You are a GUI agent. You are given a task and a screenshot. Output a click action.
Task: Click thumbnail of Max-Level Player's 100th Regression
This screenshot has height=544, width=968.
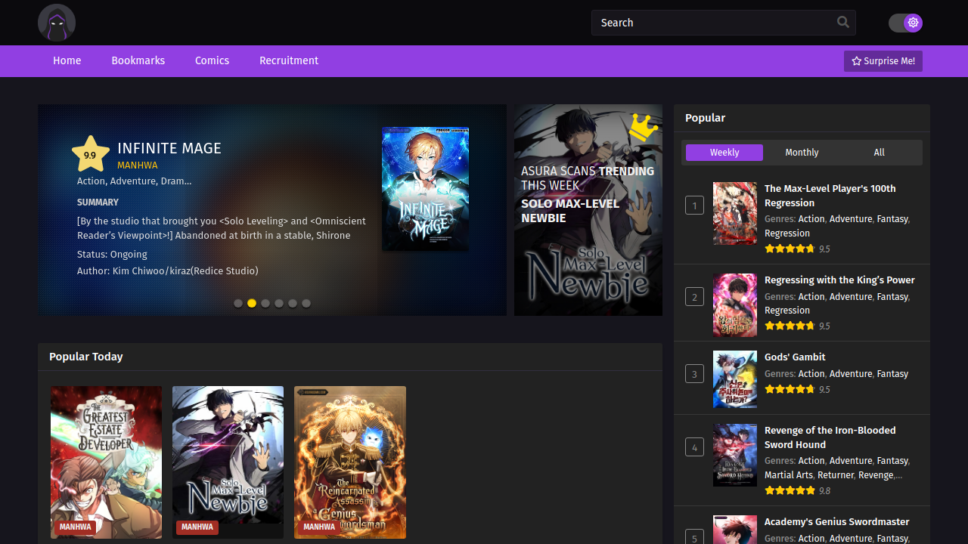click(x=735, y=213)
